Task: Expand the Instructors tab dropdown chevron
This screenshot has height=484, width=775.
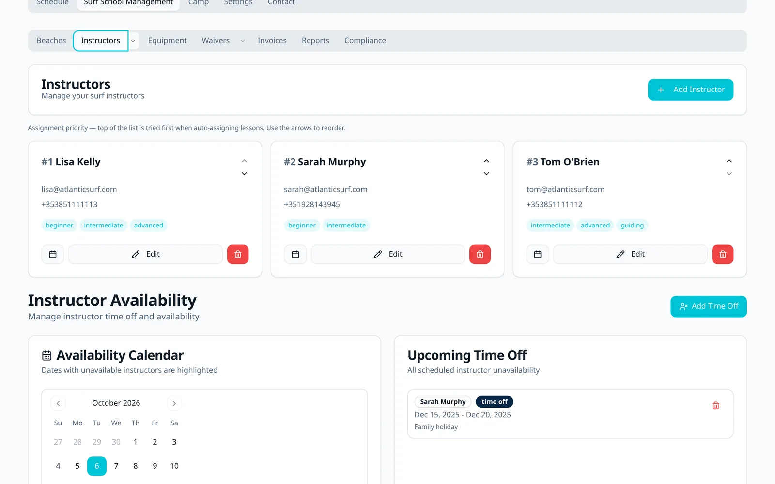Action: (133, 41)
